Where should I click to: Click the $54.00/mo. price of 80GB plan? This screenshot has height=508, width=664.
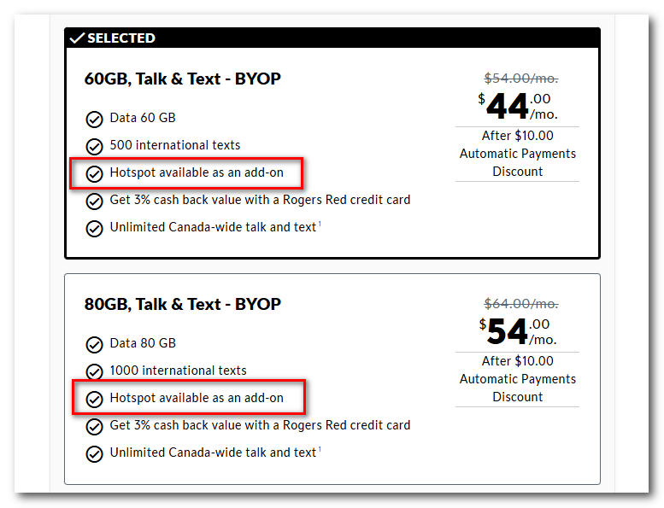[518, 331]
